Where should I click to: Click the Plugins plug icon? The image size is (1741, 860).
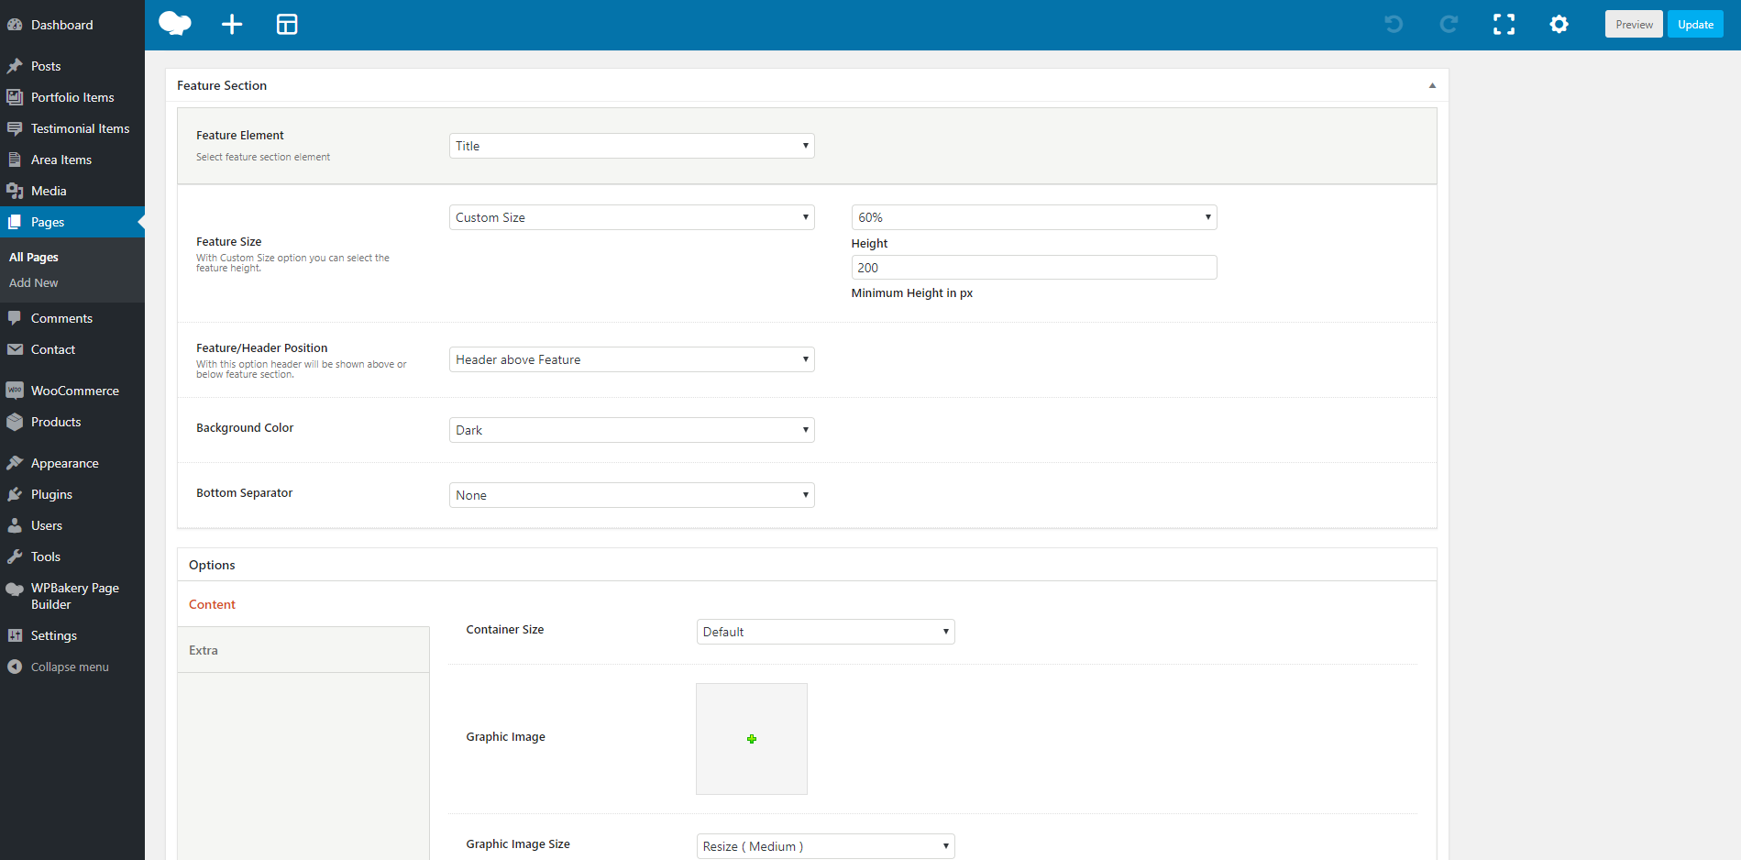point(15,494)
